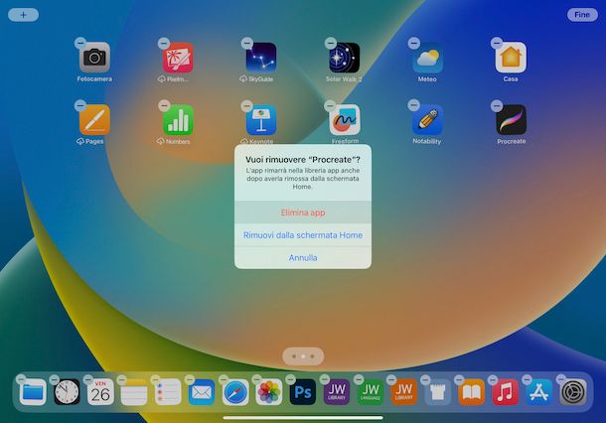The width and height of the screenshot is (606, 423).
Task: Tap the page dots indicator
Action: 303,356
